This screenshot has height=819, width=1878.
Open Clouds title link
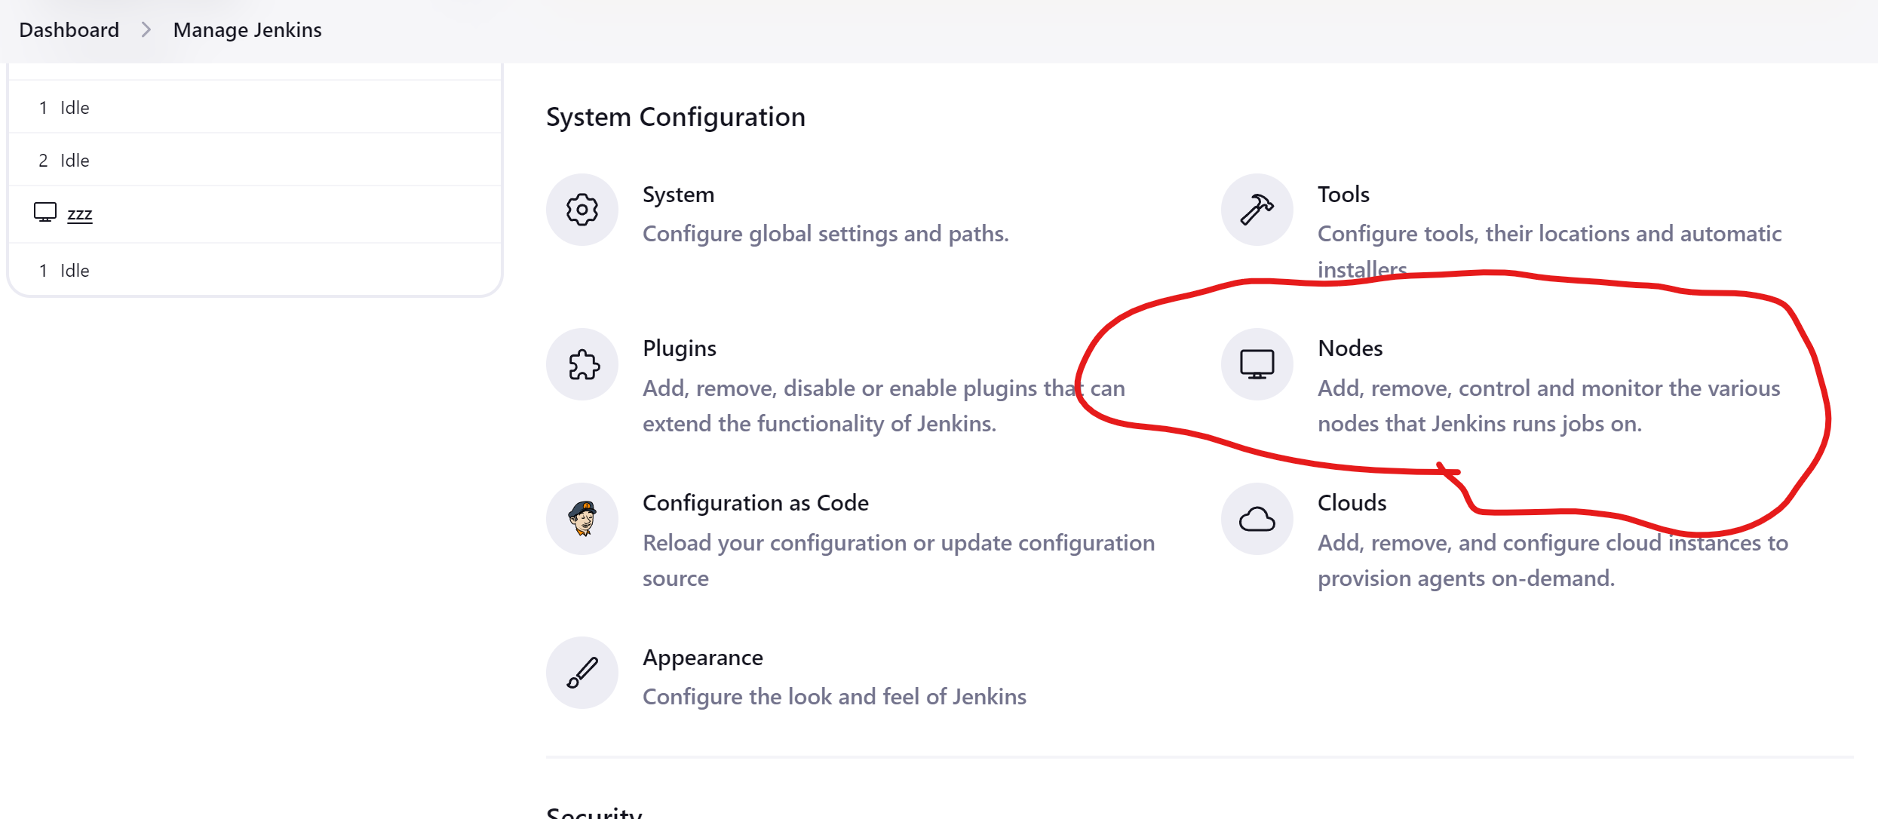pyautogui.click(x=1352, y=503)
